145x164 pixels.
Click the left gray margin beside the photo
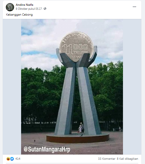click(x=12, y=87)
